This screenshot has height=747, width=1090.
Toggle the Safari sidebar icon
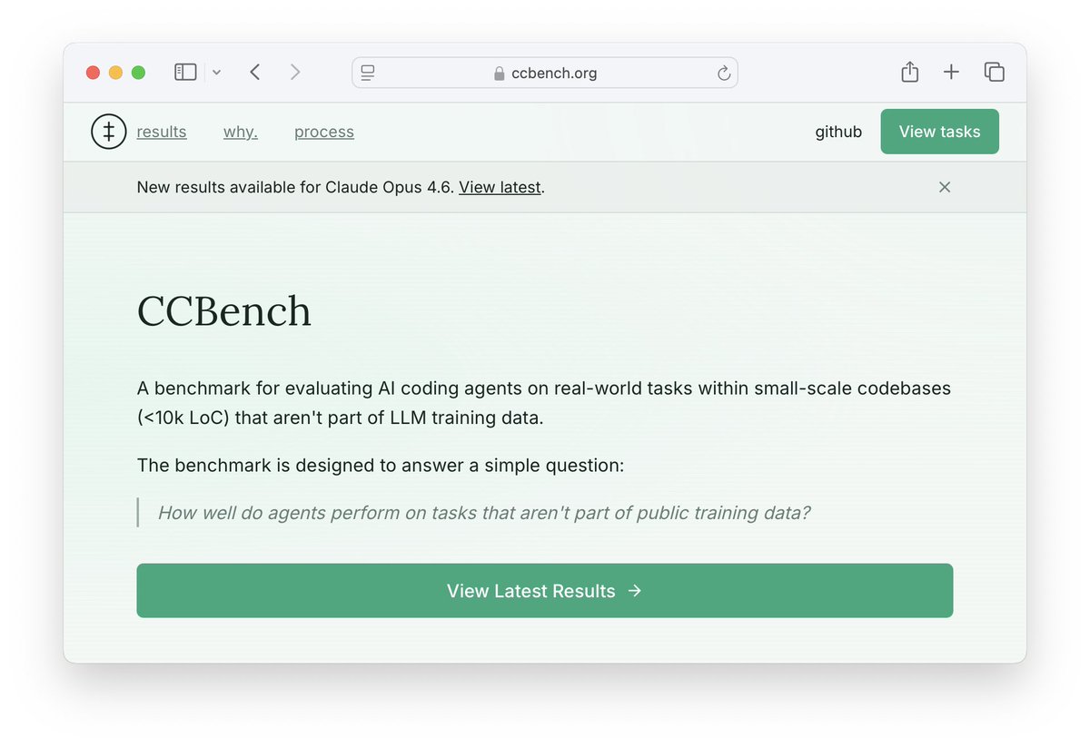coord(184,72)
